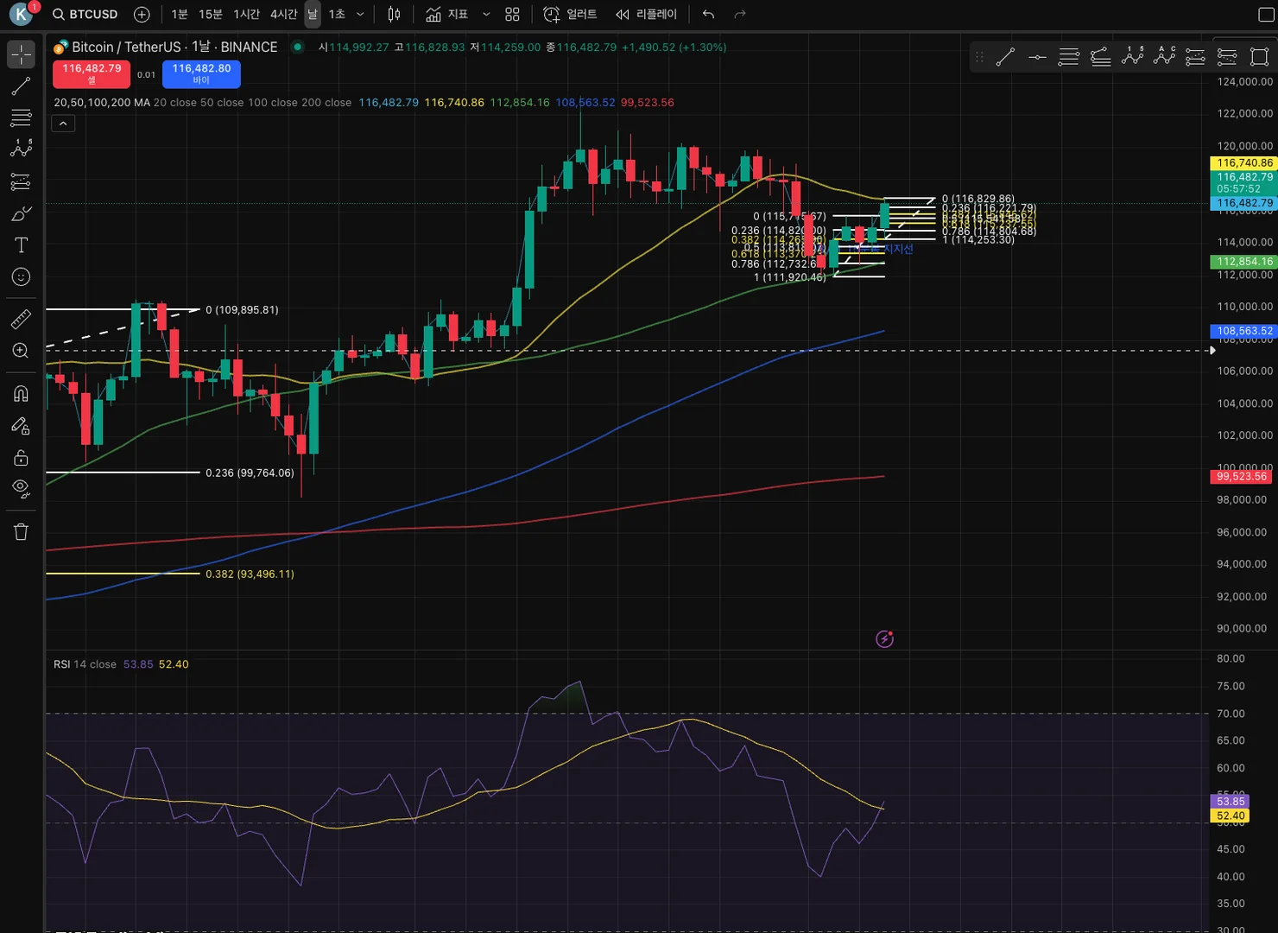Create an alert with 얼러트 button
Screen dimensions: 1278x933
pos(570,14)
